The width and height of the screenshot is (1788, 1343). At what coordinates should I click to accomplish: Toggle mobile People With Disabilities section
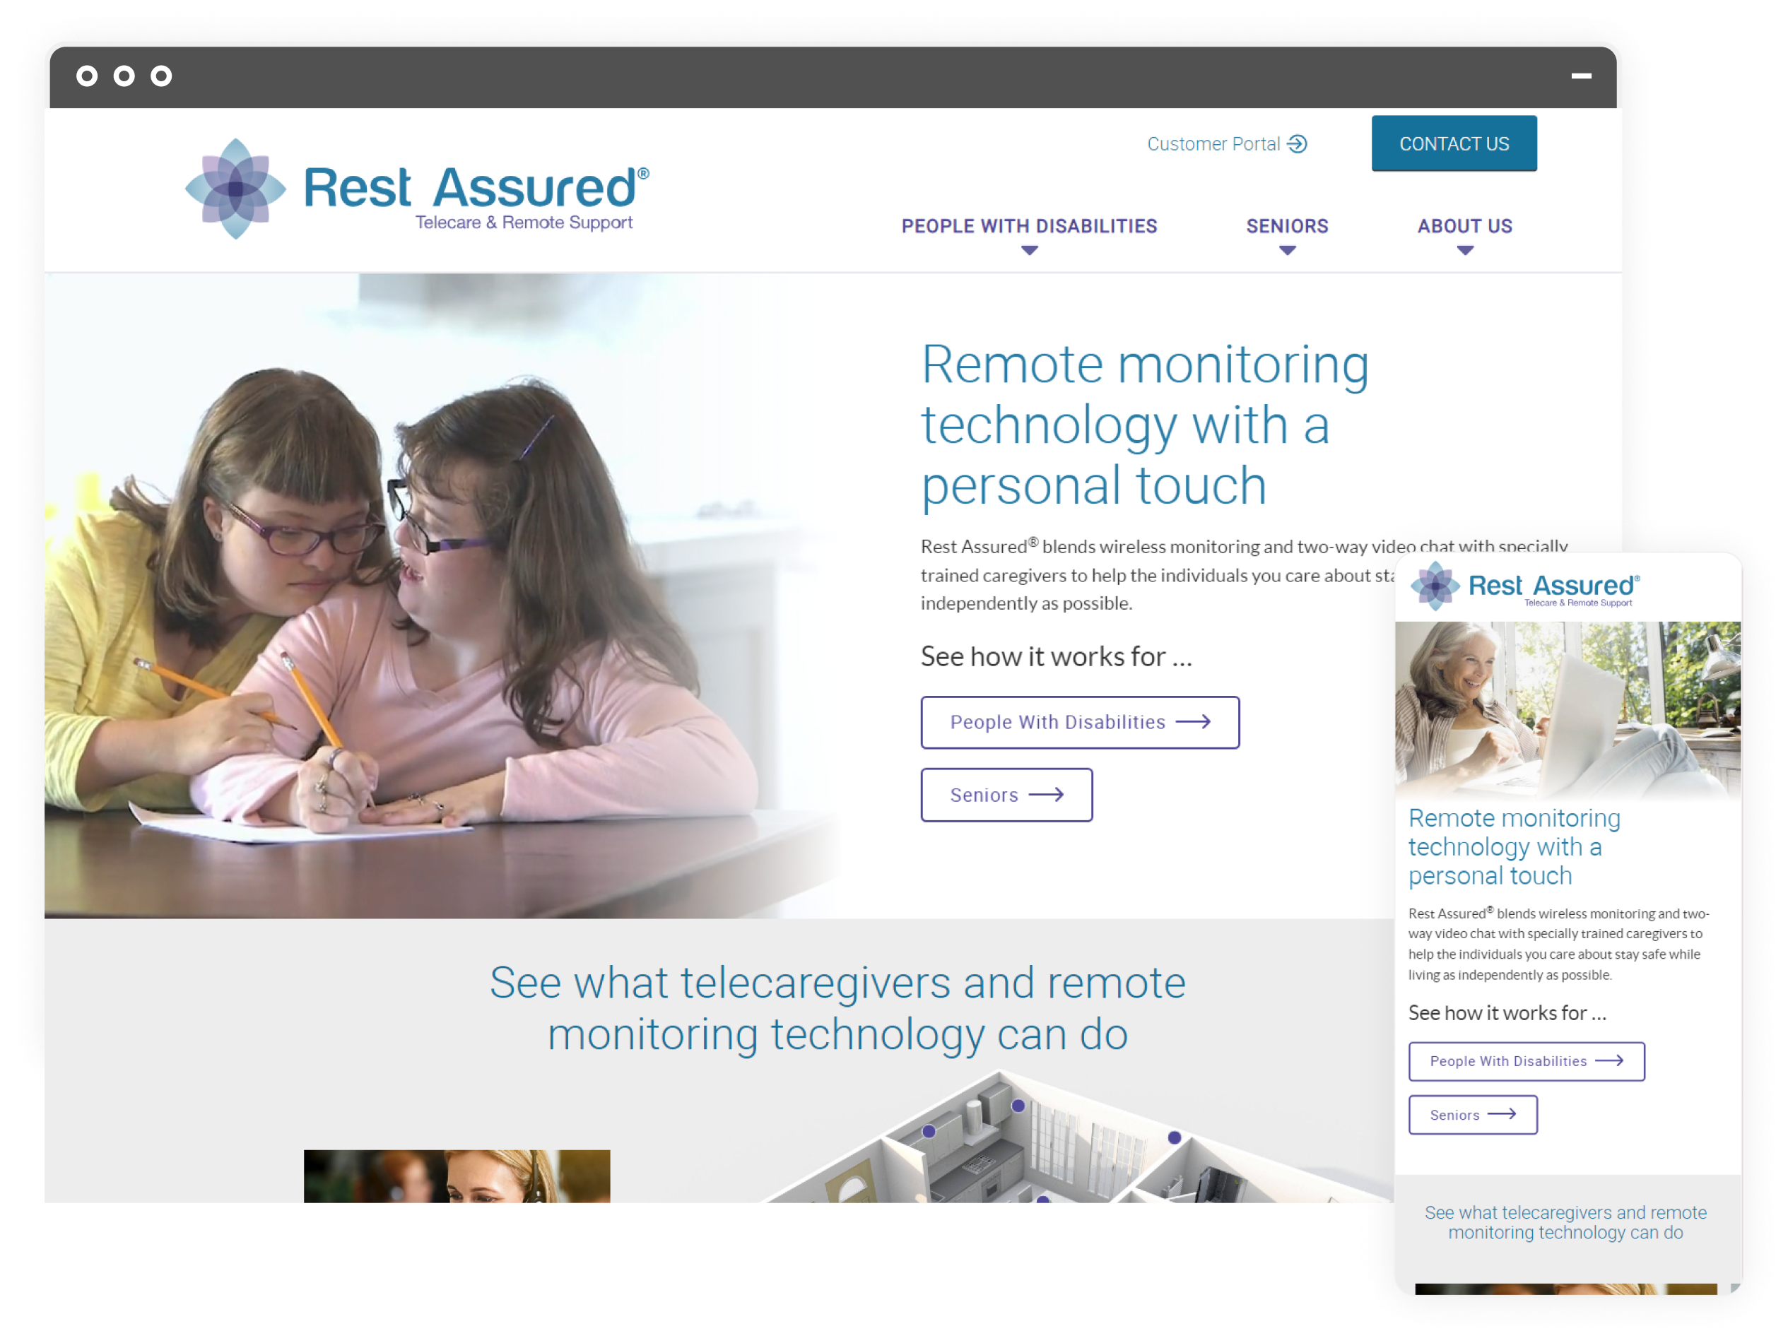coord(1527,1061)
